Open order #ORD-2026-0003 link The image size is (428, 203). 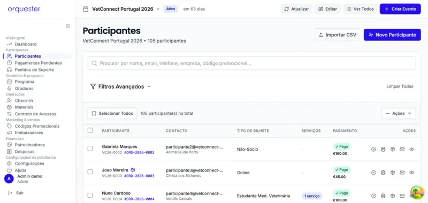[x=139, y=176]
